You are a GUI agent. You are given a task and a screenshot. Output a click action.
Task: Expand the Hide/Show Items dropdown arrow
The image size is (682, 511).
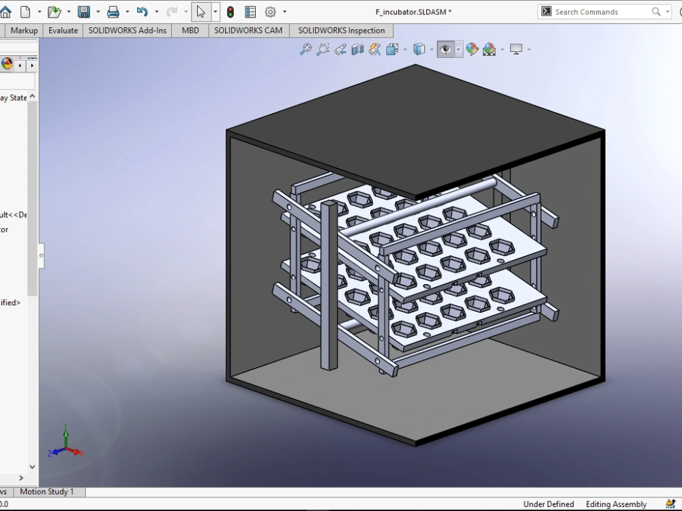pos(458,49)
